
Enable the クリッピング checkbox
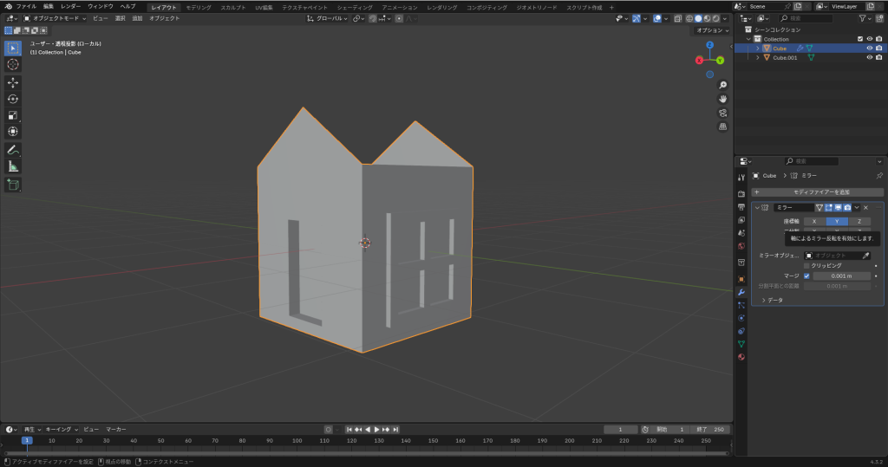click(806, 265)
